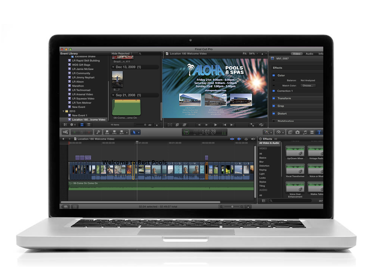Screen dimensions: 373x275
Task: Select All Video & Audio effects category
Action: (269, 143)
